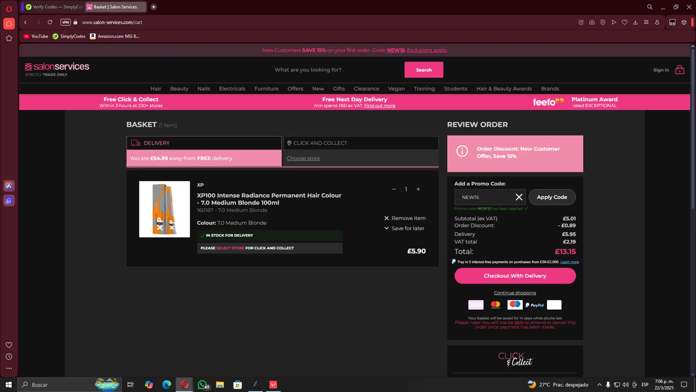Screen dimensions: 696x392
Task: Click SELECT STORE for click and collect
Action: click(x=230, y=248)
